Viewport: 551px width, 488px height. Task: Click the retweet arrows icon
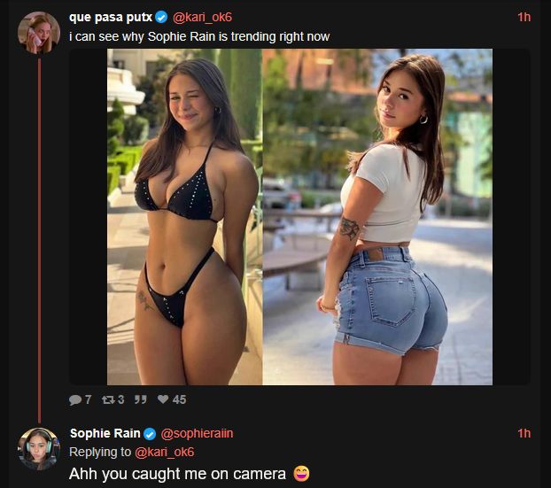point(108,399)
